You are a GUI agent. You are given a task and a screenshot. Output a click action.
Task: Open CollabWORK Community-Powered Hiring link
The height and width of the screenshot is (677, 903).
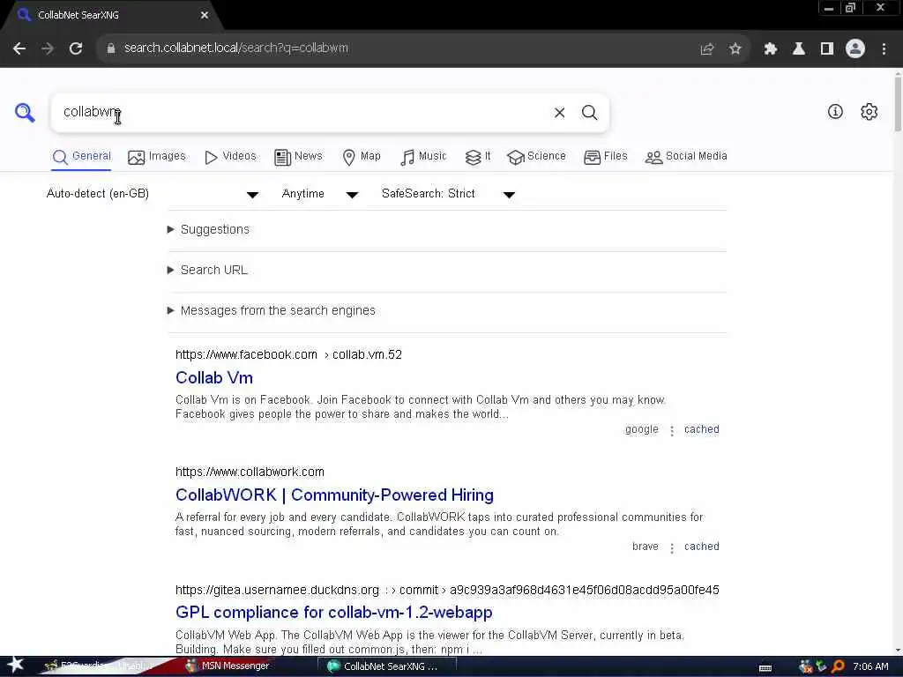pyautogui.click(x=334, y=495)
